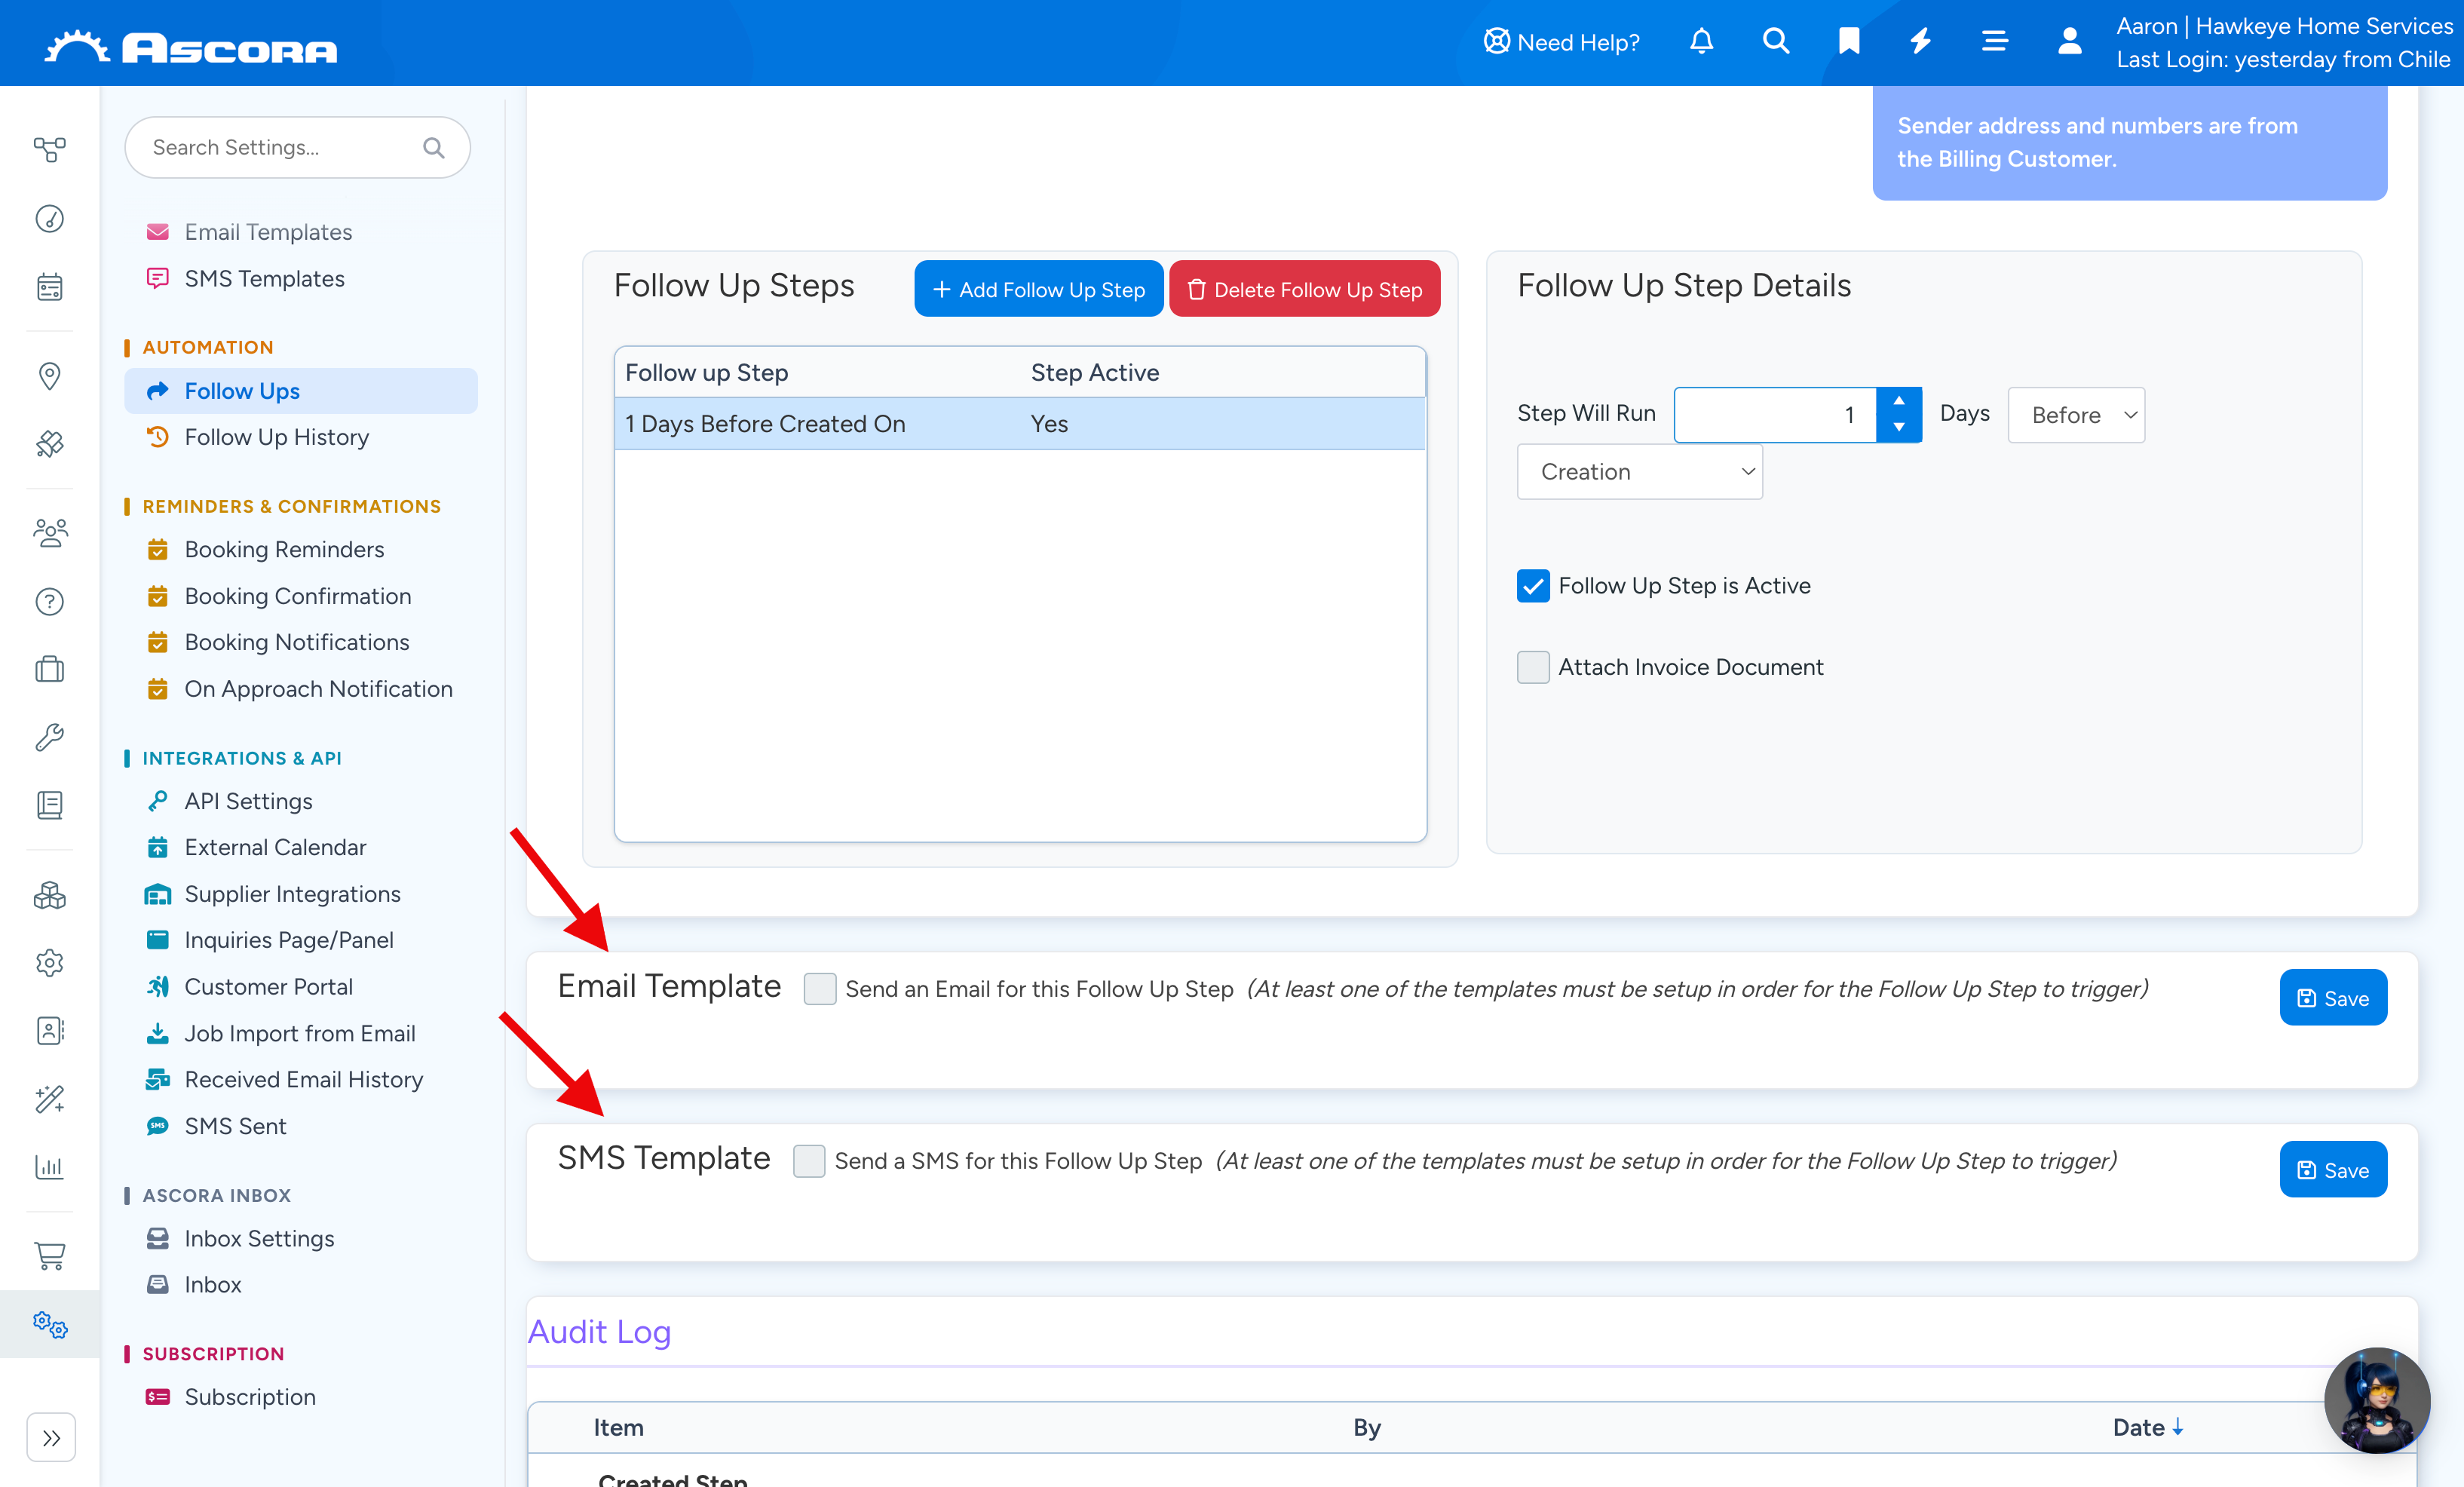Open the user profile icon
The image size is (2464, 1487).
click(2069, 41)
